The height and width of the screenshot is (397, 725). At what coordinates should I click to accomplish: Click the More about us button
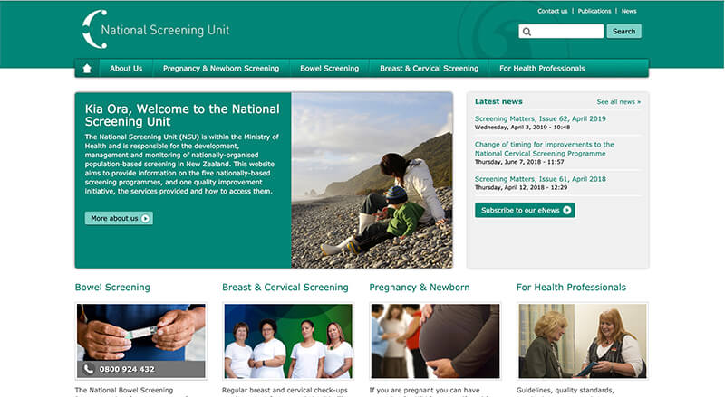click(x=119, y=218)
